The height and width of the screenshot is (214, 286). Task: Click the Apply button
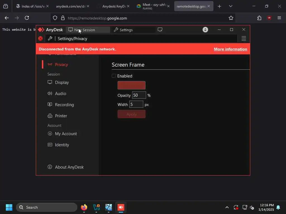point(132,114)
